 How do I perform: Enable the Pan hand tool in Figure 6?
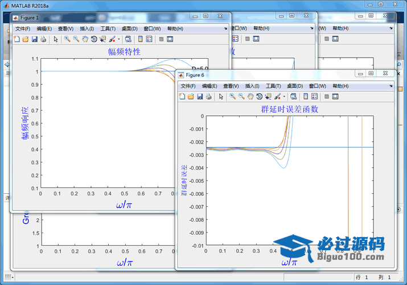click(x=250, y=97)
